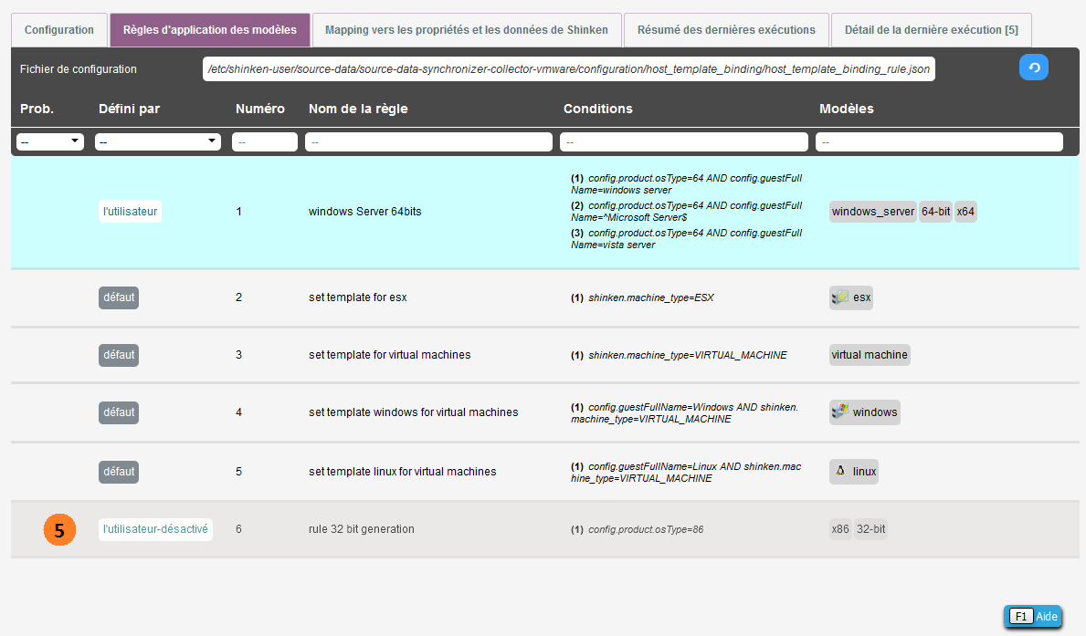Screen dimensions: 1086x636
Task: Click the orange number 5 problem badge
Action: (x=59, y=530)
